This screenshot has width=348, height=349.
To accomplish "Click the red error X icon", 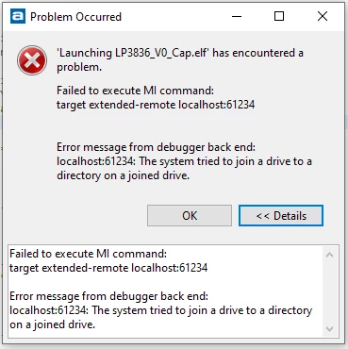I will coord(32,60).
